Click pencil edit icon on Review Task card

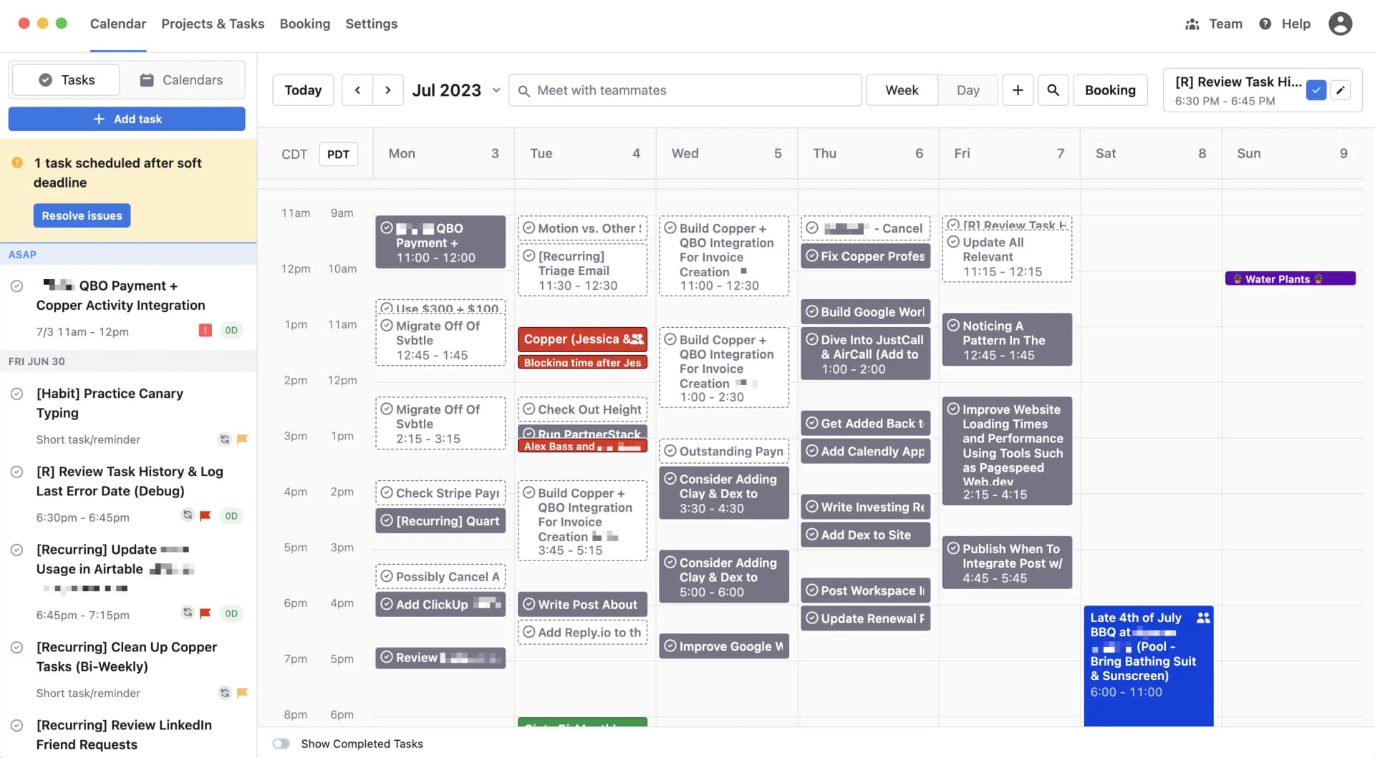point(1341,90)
